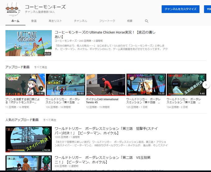
Task: Click すべて再生 next to アップロード動画
Action: click(41, 67)
